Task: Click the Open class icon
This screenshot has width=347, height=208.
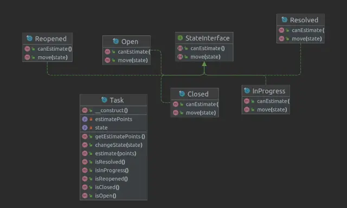Action: tap(115, 41)
